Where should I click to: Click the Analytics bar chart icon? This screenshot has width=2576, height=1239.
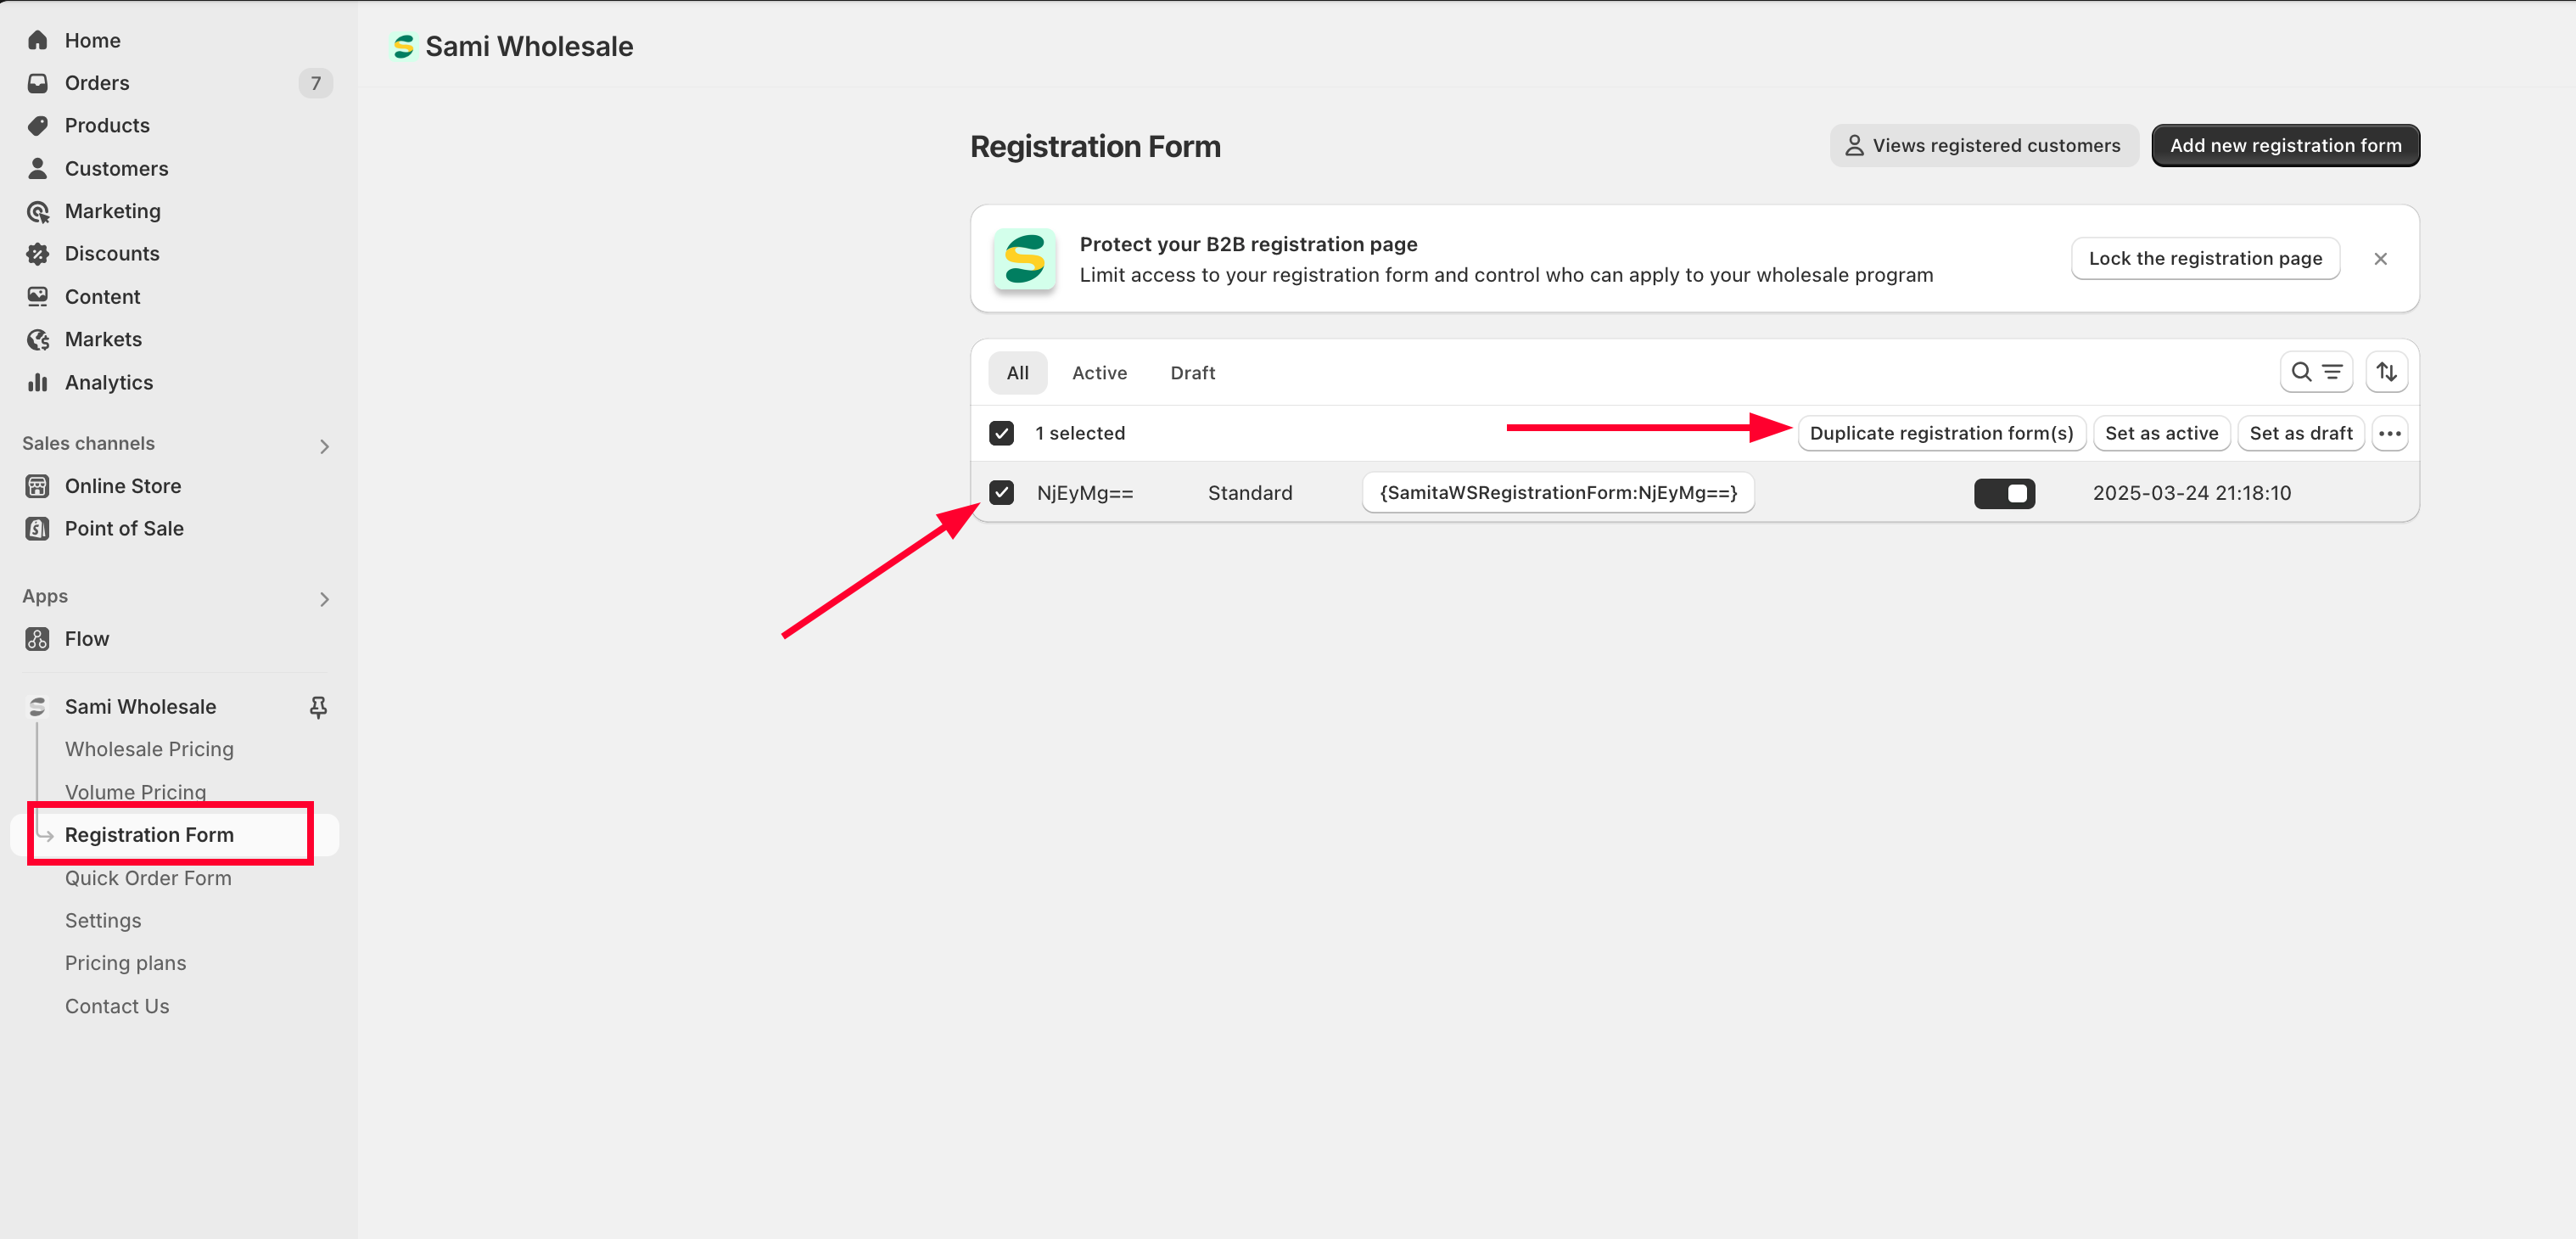pos(38,382)
